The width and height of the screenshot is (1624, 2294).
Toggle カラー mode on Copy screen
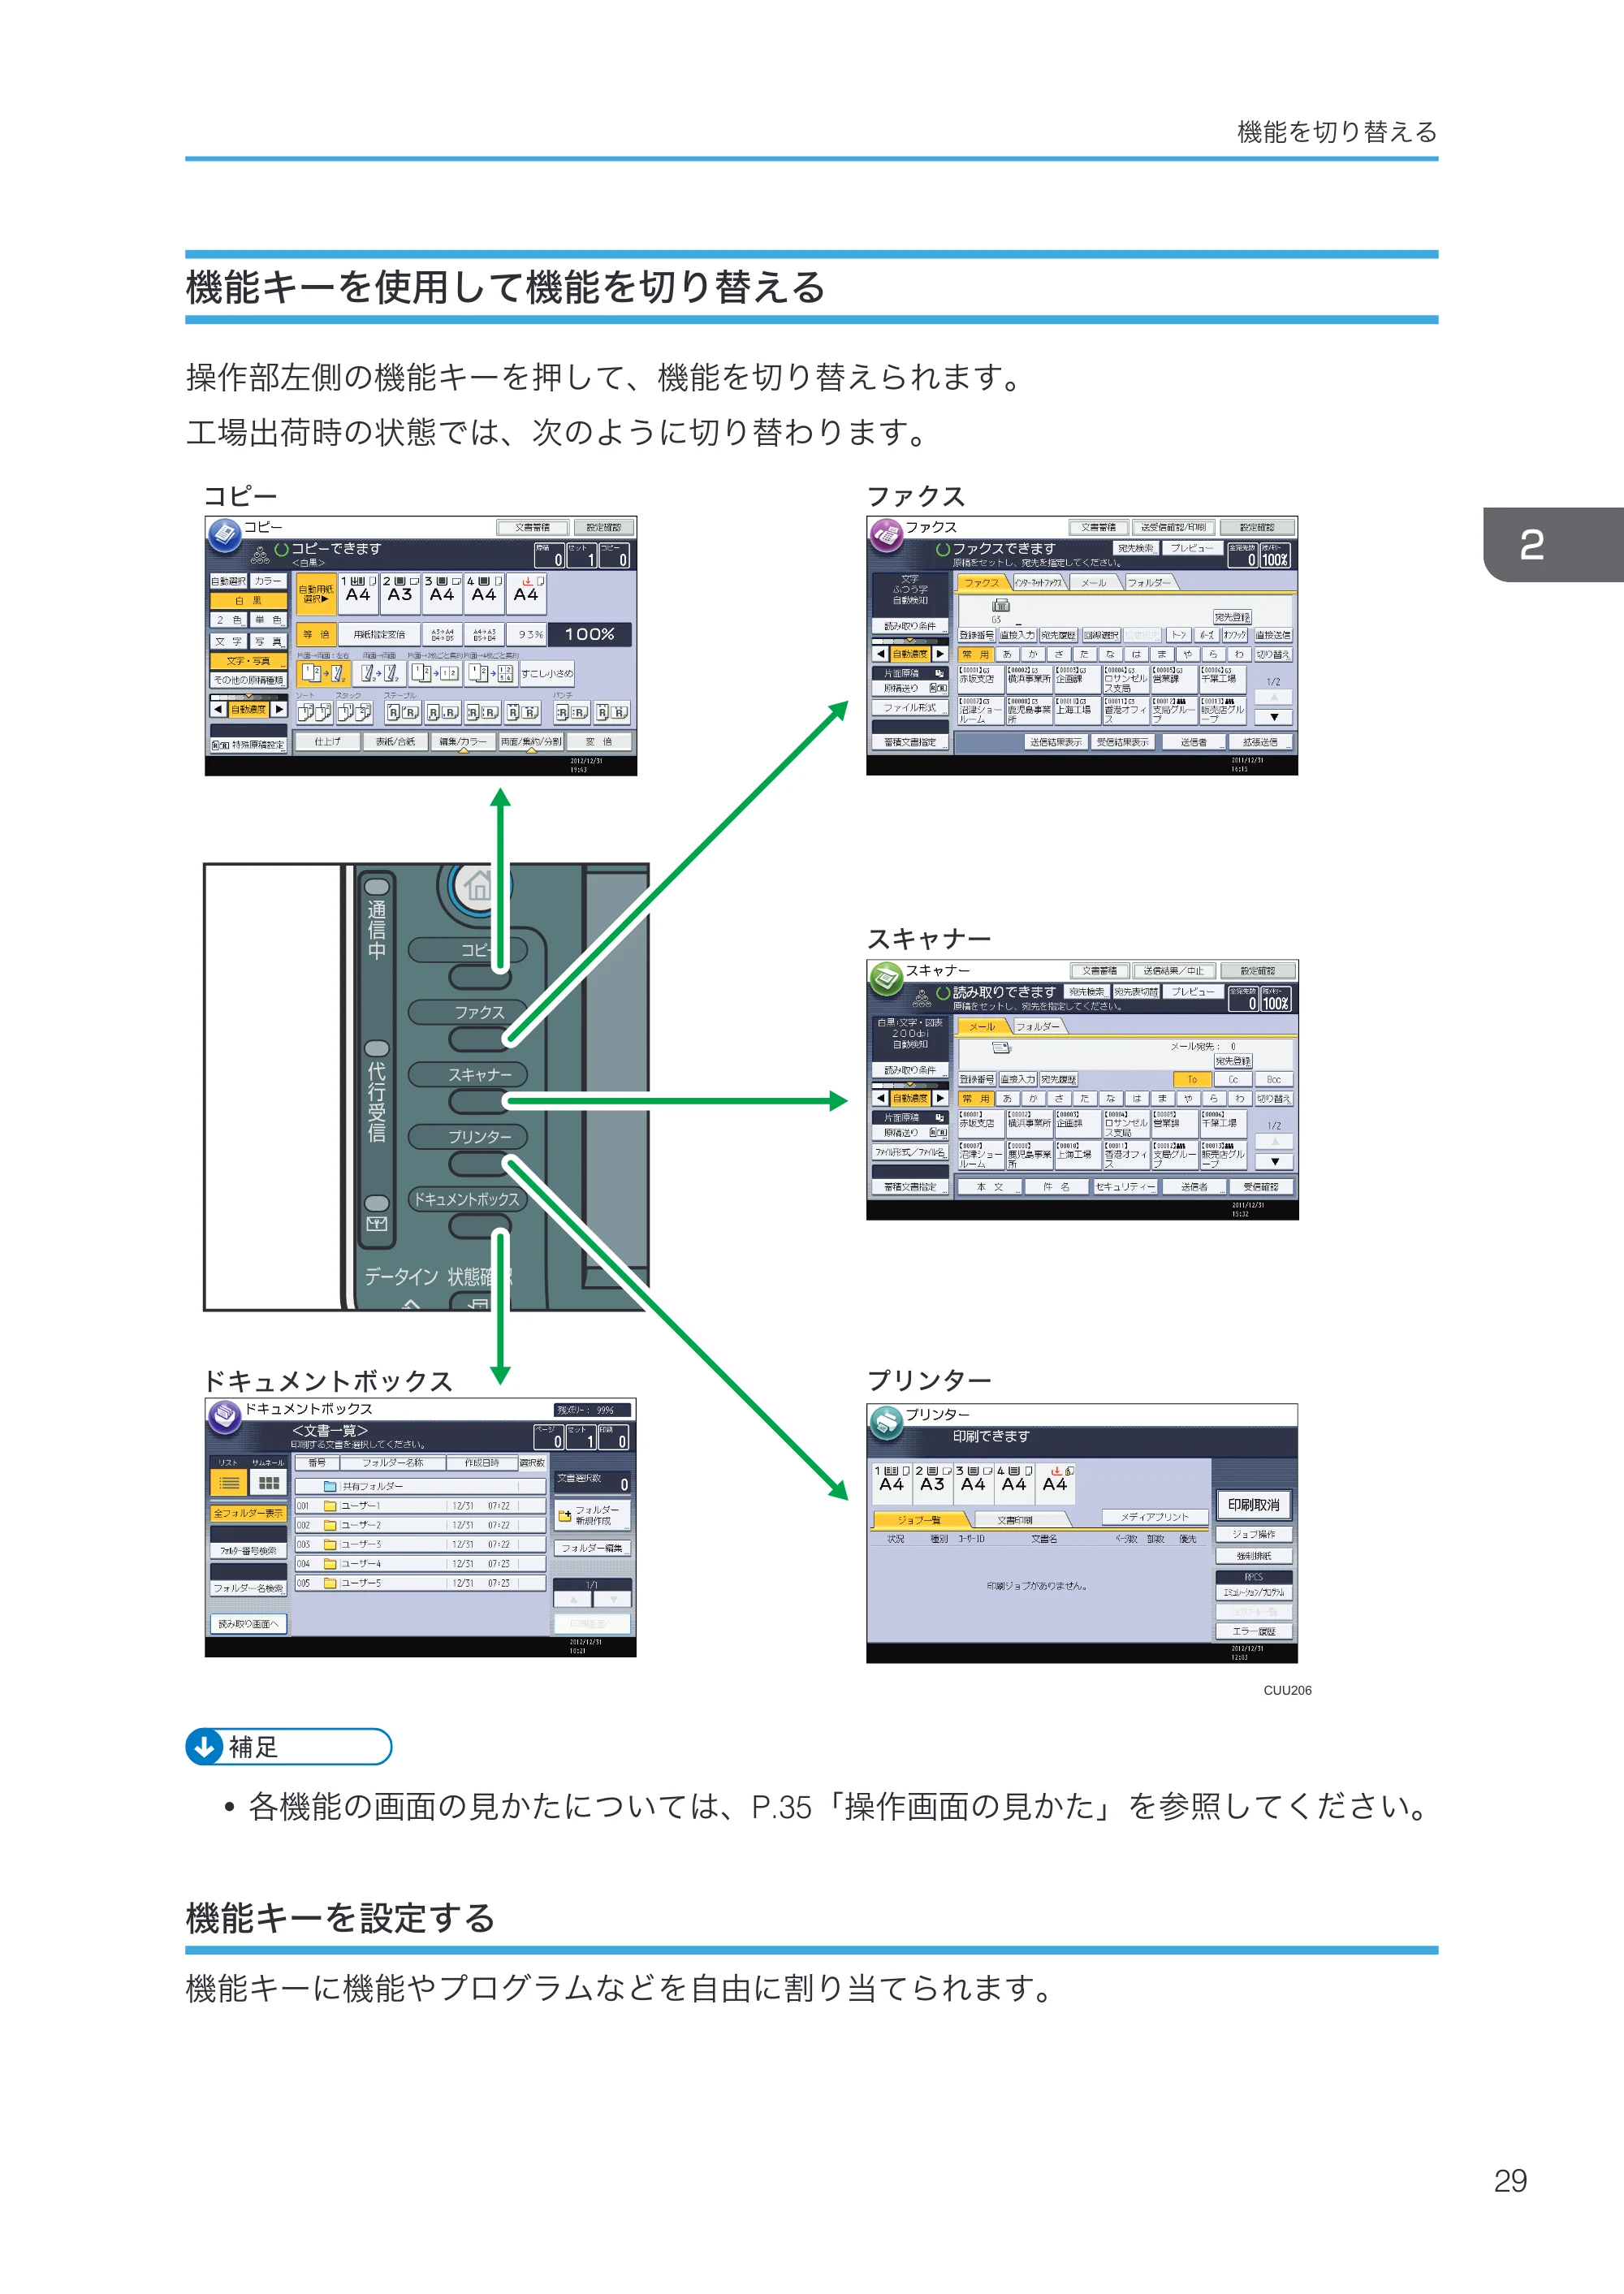[x=268, y=581]
